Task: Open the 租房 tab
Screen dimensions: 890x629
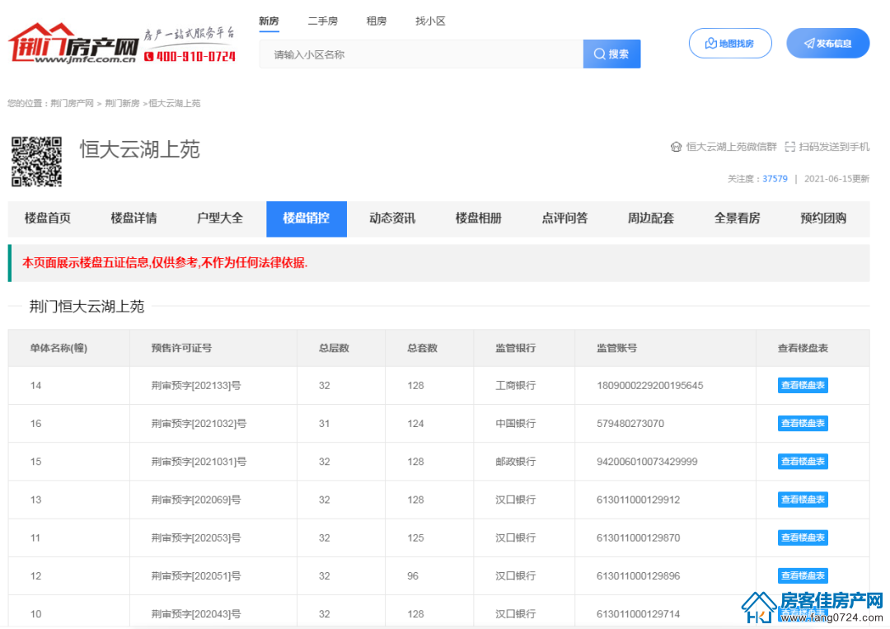Action: [377, 21]
